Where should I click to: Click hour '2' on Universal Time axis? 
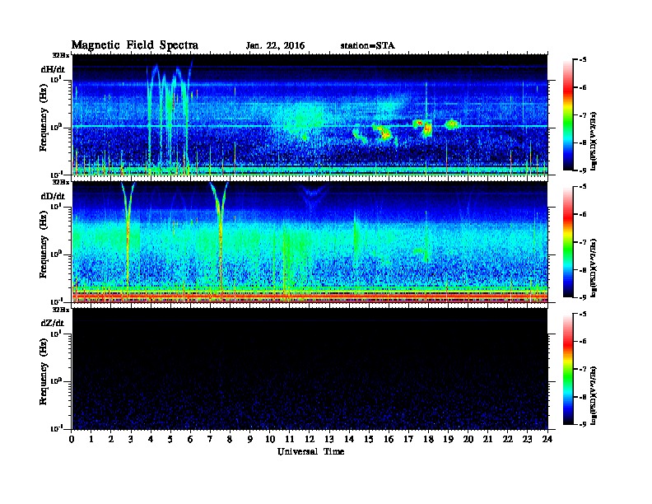[x=111, y=439]
